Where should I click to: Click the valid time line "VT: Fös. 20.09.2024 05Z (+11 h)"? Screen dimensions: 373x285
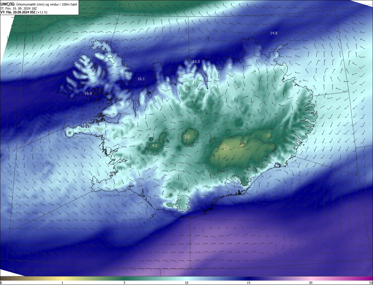click(24, 13)
